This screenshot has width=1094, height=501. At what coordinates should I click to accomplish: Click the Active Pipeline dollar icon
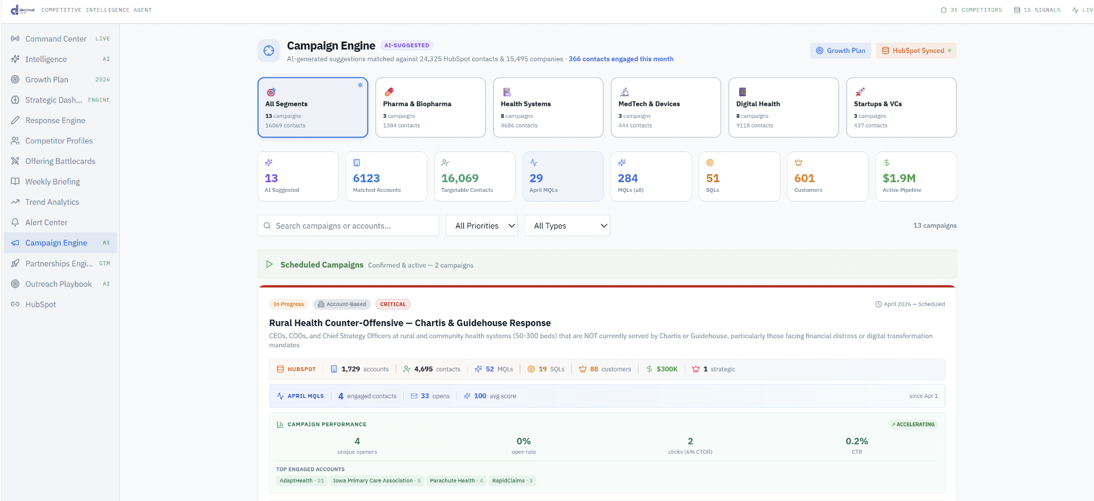tap(887, 163)
